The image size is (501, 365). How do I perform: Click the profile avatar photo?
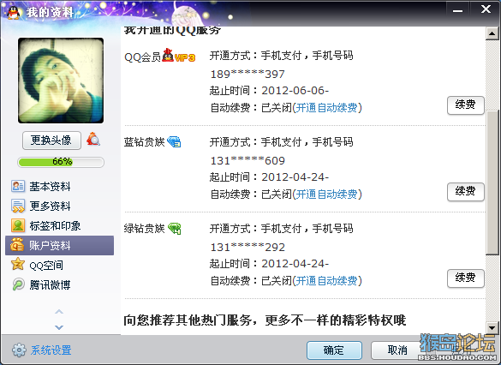click(x=61, y=81)
